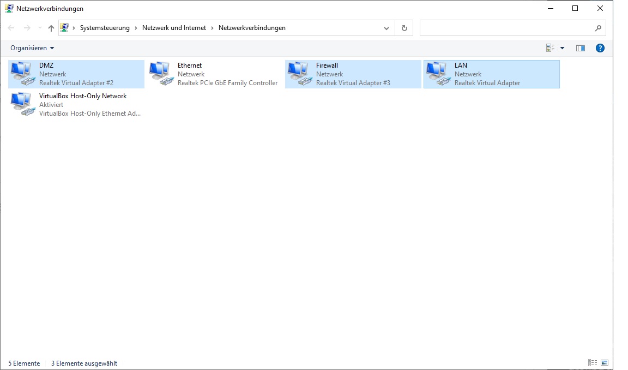Open the view options dropdown arrow

tap(563, 48)
